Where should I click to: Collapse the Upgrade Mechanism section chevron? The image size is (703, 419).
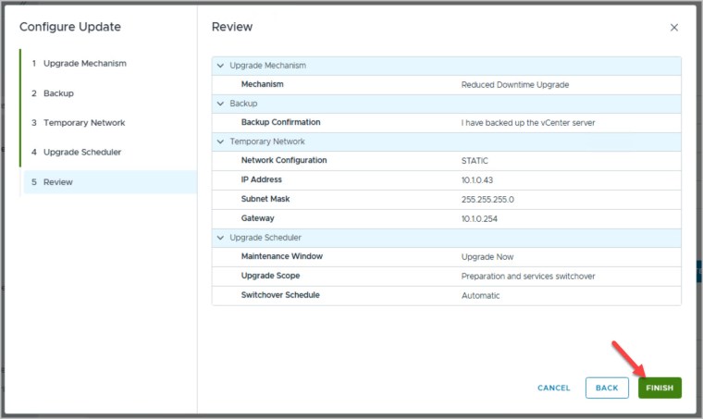[x=220, y=66]
